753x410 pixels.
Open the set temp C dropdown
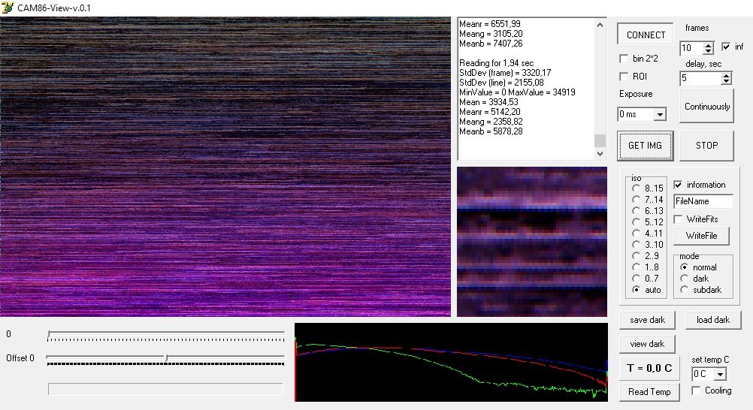point(721,374)
